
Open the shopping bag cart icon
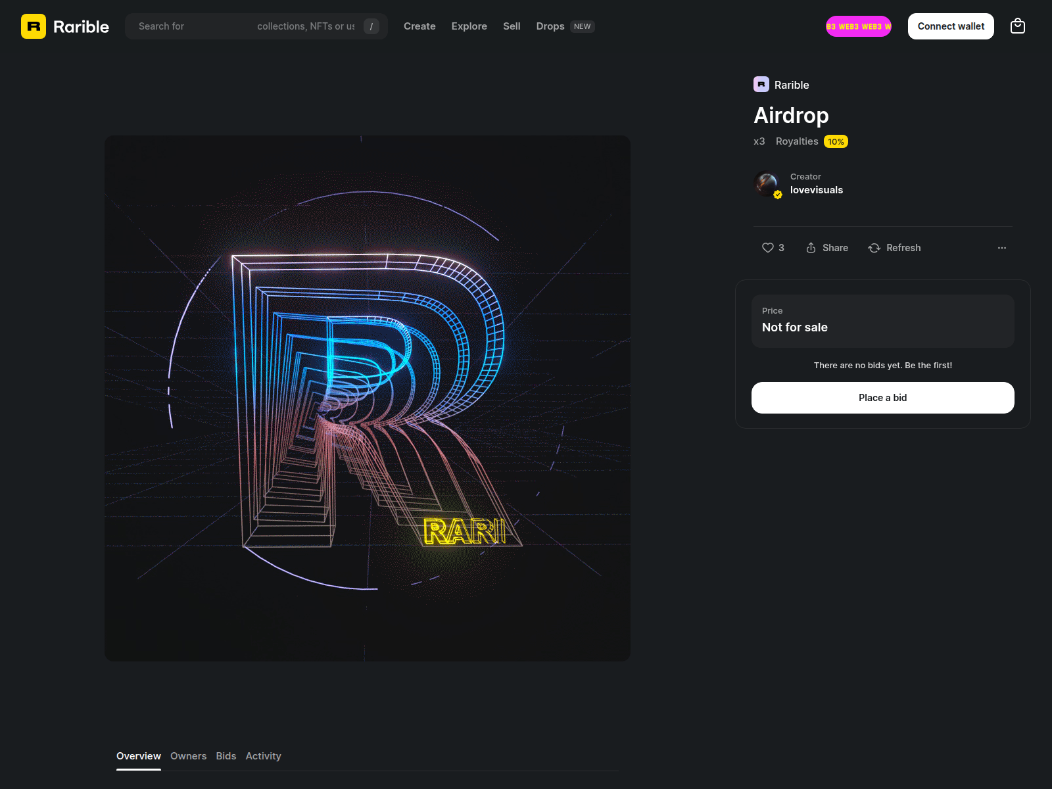[x=1017, y=26]
